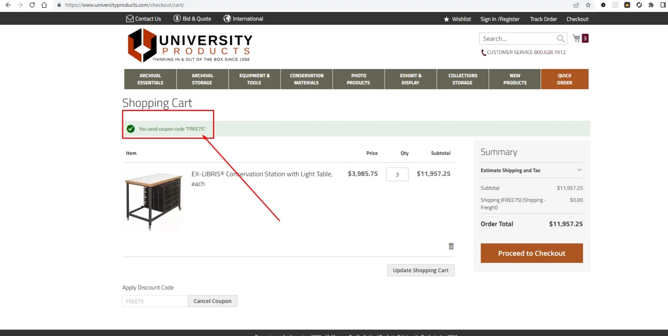
Task: Click the customer service phone icon
Action: pos(484,53)
